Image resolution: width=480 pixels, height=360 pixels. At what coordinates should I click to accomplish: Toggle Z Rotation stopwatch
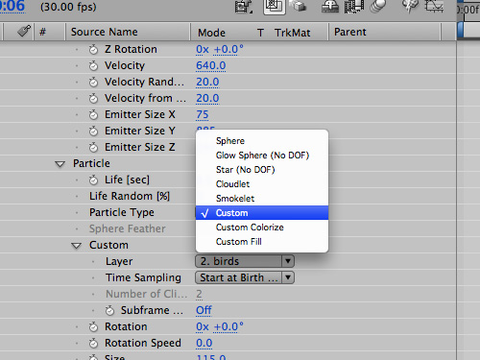click(x=93, y=50)
